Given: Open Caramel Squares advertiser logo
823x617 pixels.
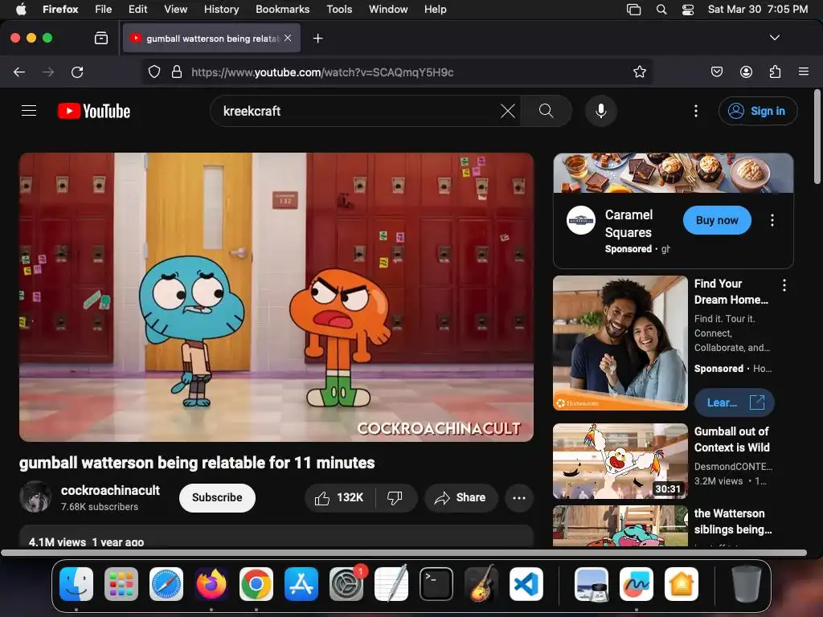Looking at the screenshot, I should pos(581,220).
